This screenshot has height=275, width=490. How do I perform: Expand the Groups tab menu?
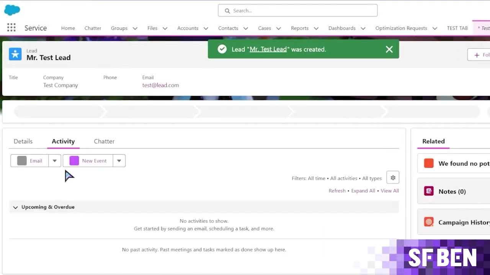135,28
